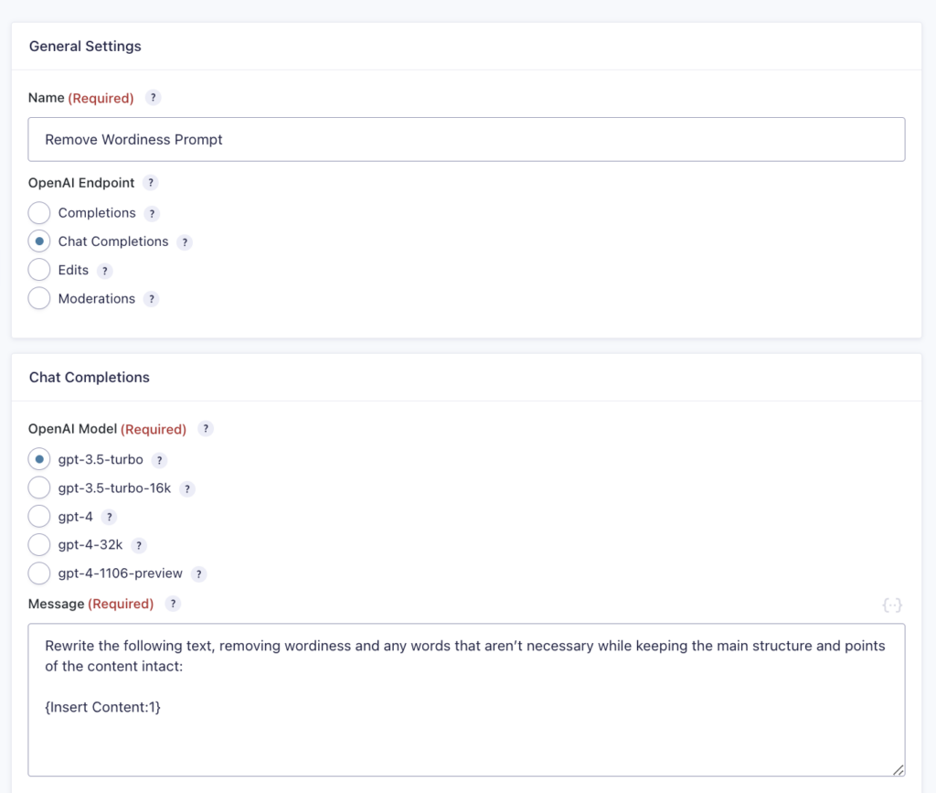The height and width of the screenshot is (793, 936).
Task: Open help for the gpt-4 model option
Action: pos(110,517)
